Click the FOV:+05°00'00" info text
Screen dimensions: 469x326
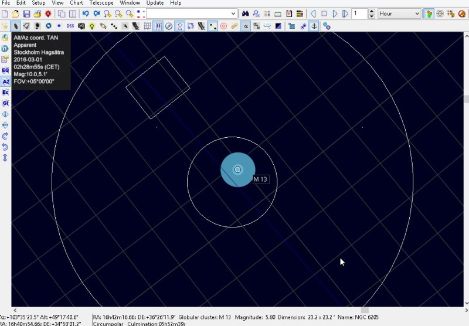(x=34, y=81)
